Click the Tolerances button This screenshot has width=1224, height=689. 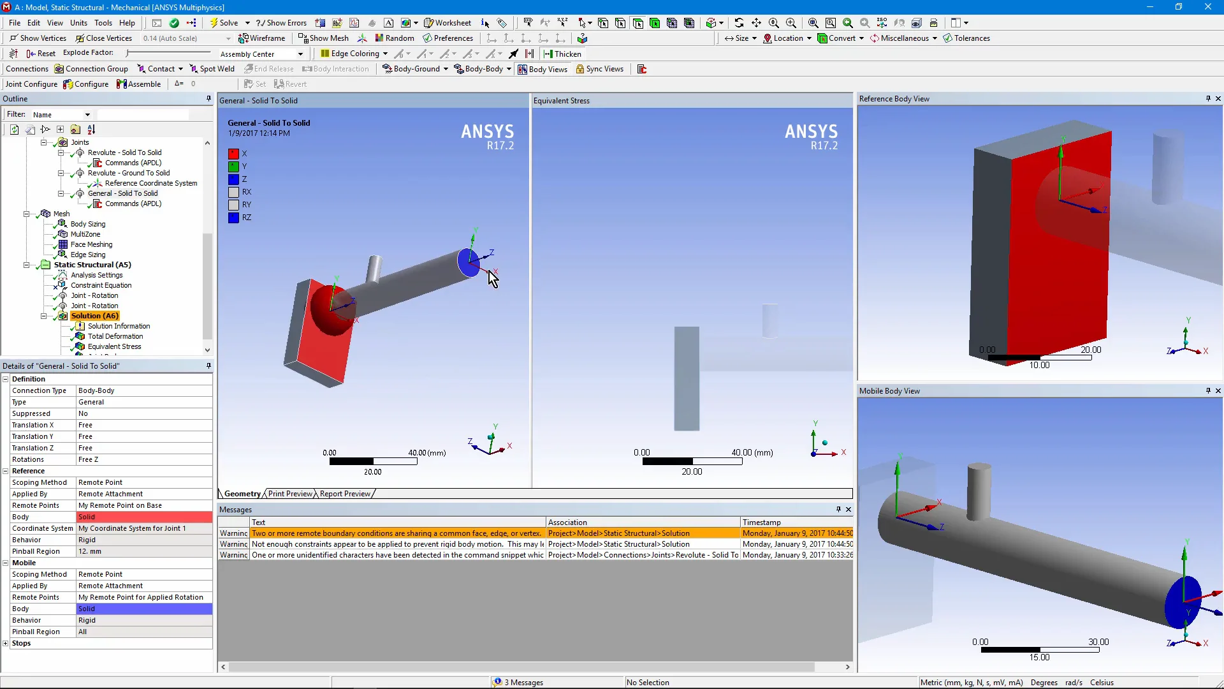click(966, 38)
